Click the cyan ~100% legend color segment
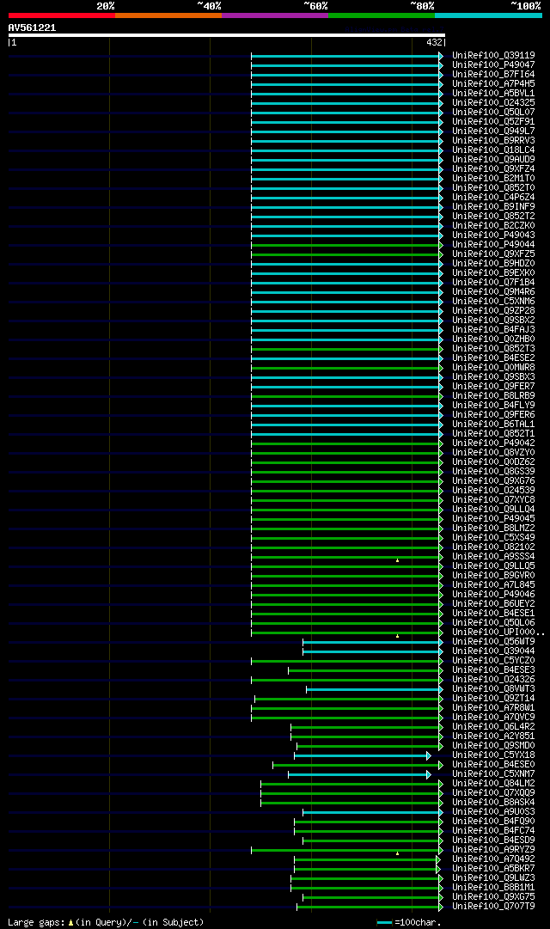The image size is (550, 929). pos(488,15)
